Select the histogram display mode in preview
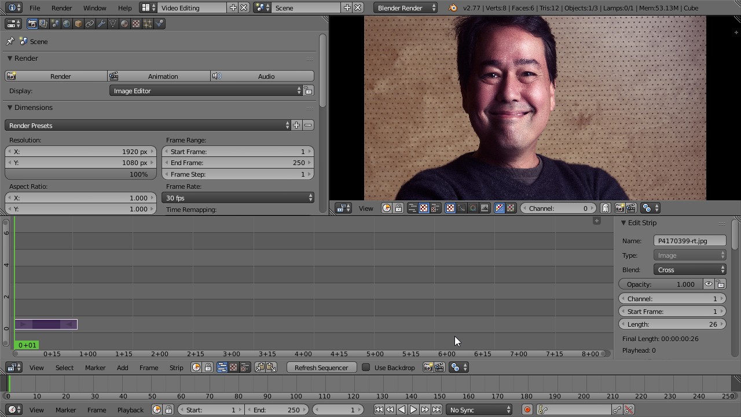 485,208
